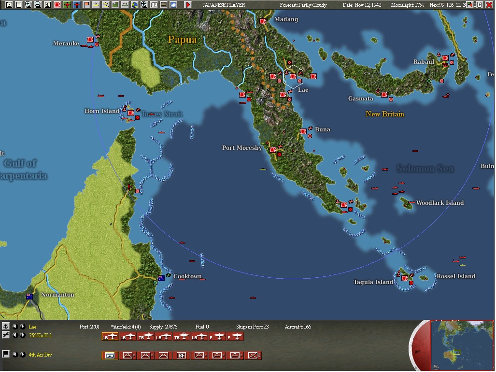
Task: Click the 'Airfield: 4(4)' value
Action: click(126, 327)
